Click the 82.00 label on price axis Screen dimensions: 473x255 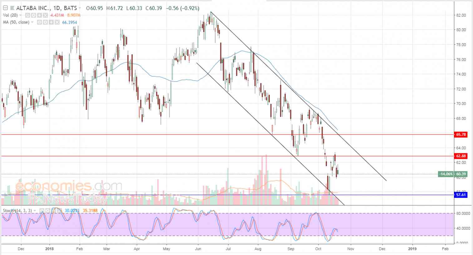(461, 15)
